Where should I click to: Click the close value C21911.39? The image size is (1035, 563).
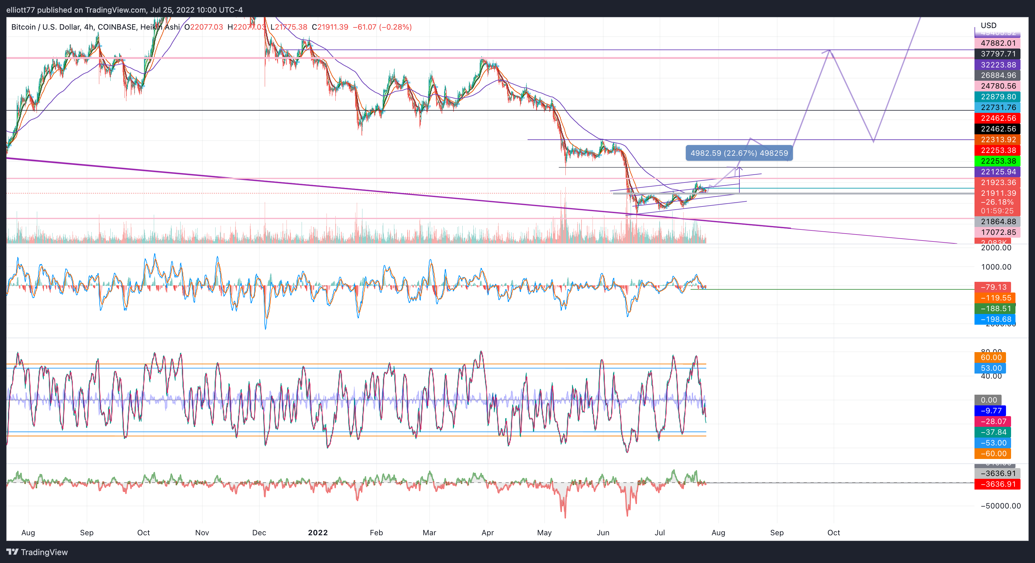[330, 27]
